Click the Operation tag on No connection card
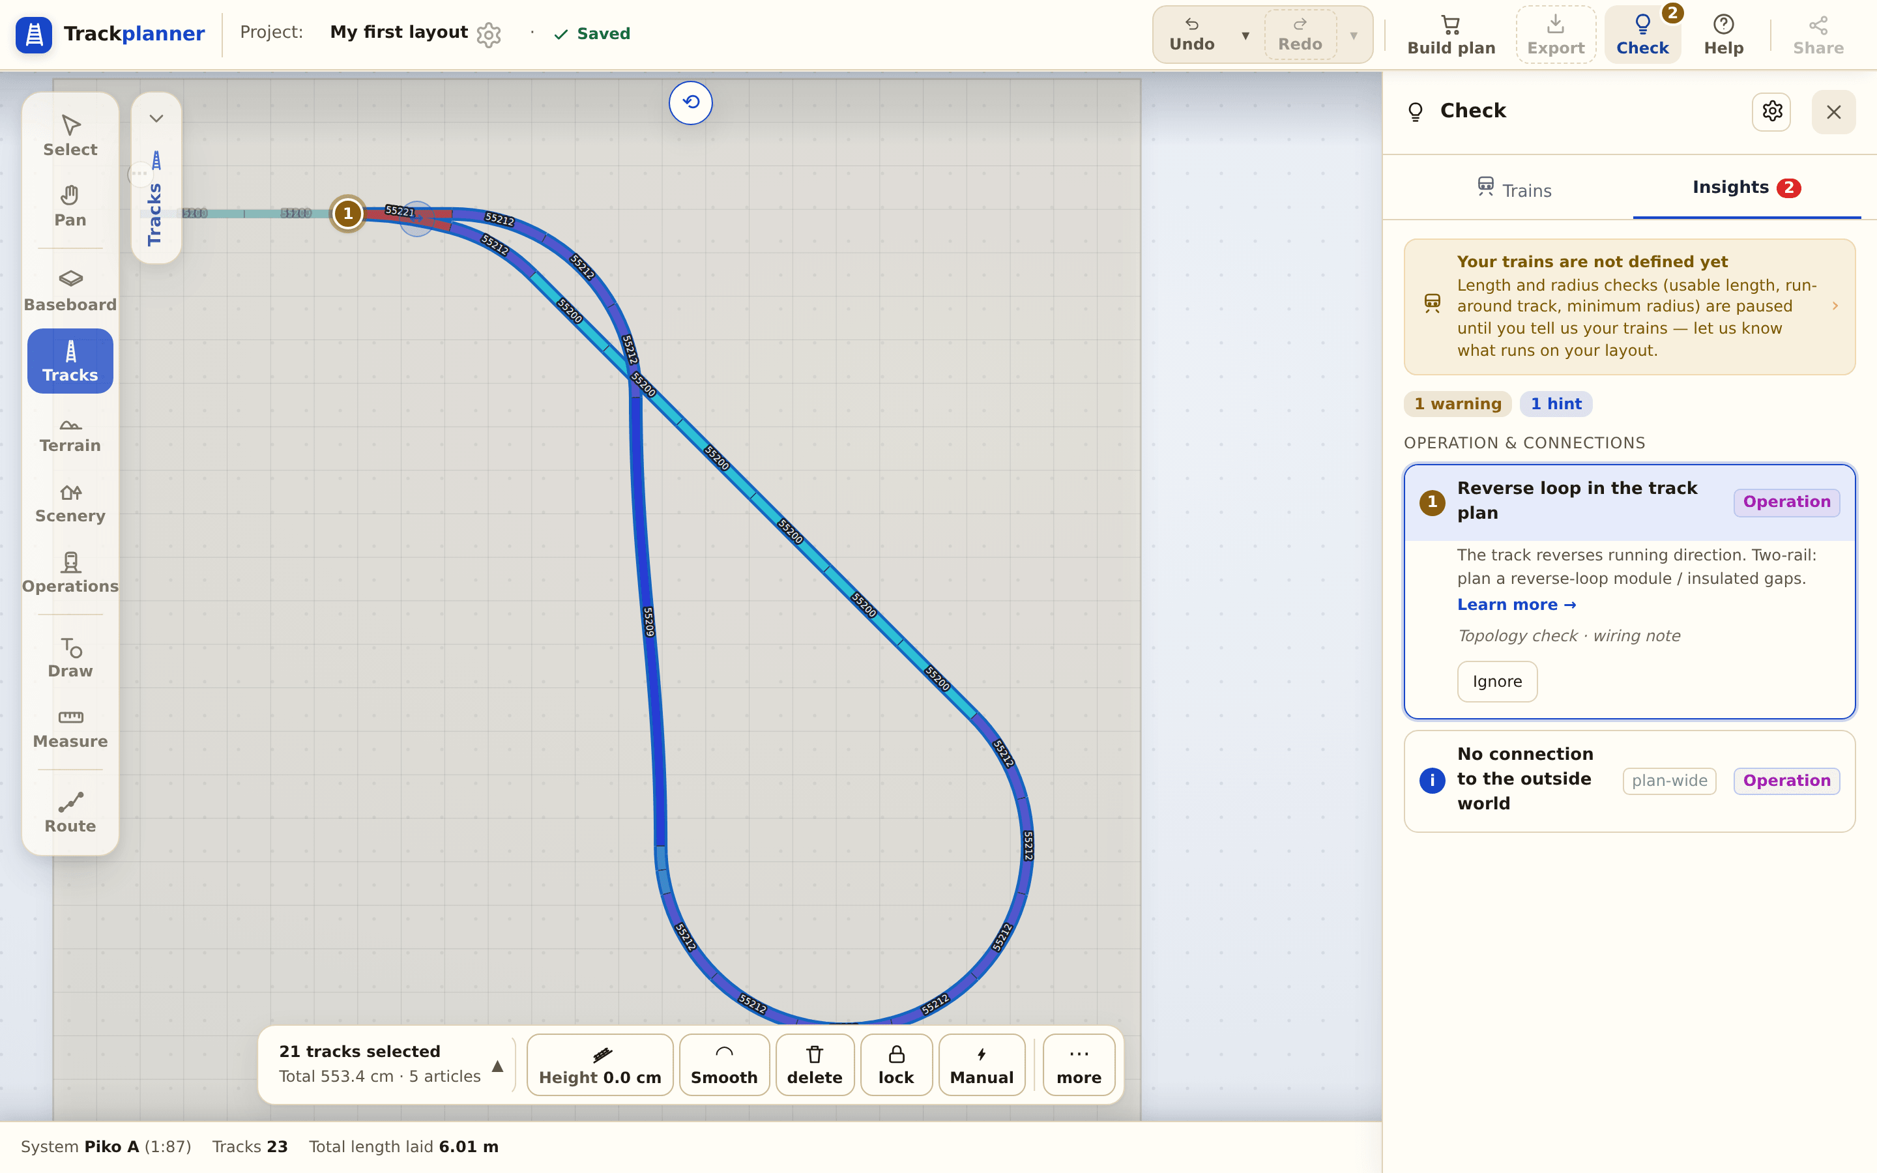Viewport: 1877px width, 1173px height. pyautogui.click(x=1786, y=781)
